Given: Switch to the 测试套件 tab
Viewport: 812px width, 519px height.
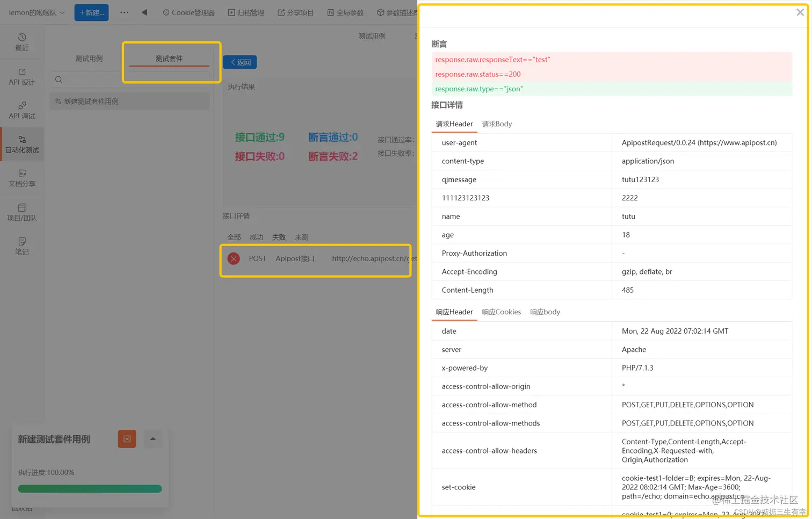Looking at the screenshot, I should point(169,59).
